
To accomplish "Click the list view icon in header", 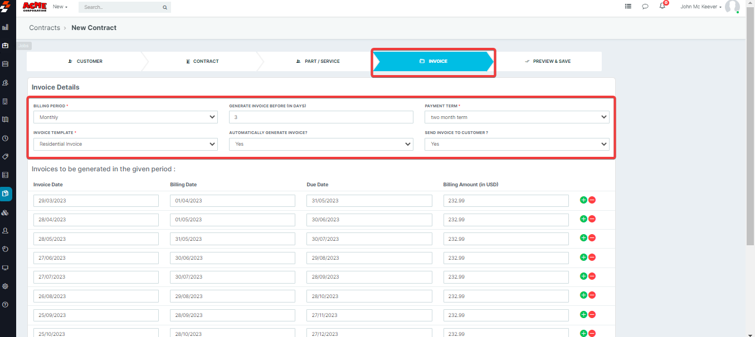I will (x=628, y=7).
